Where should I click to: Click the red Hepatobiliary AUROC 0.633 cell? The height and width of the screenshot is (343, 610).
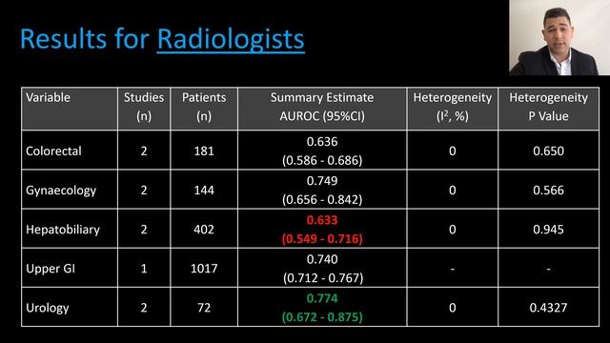tap(322, 230)
